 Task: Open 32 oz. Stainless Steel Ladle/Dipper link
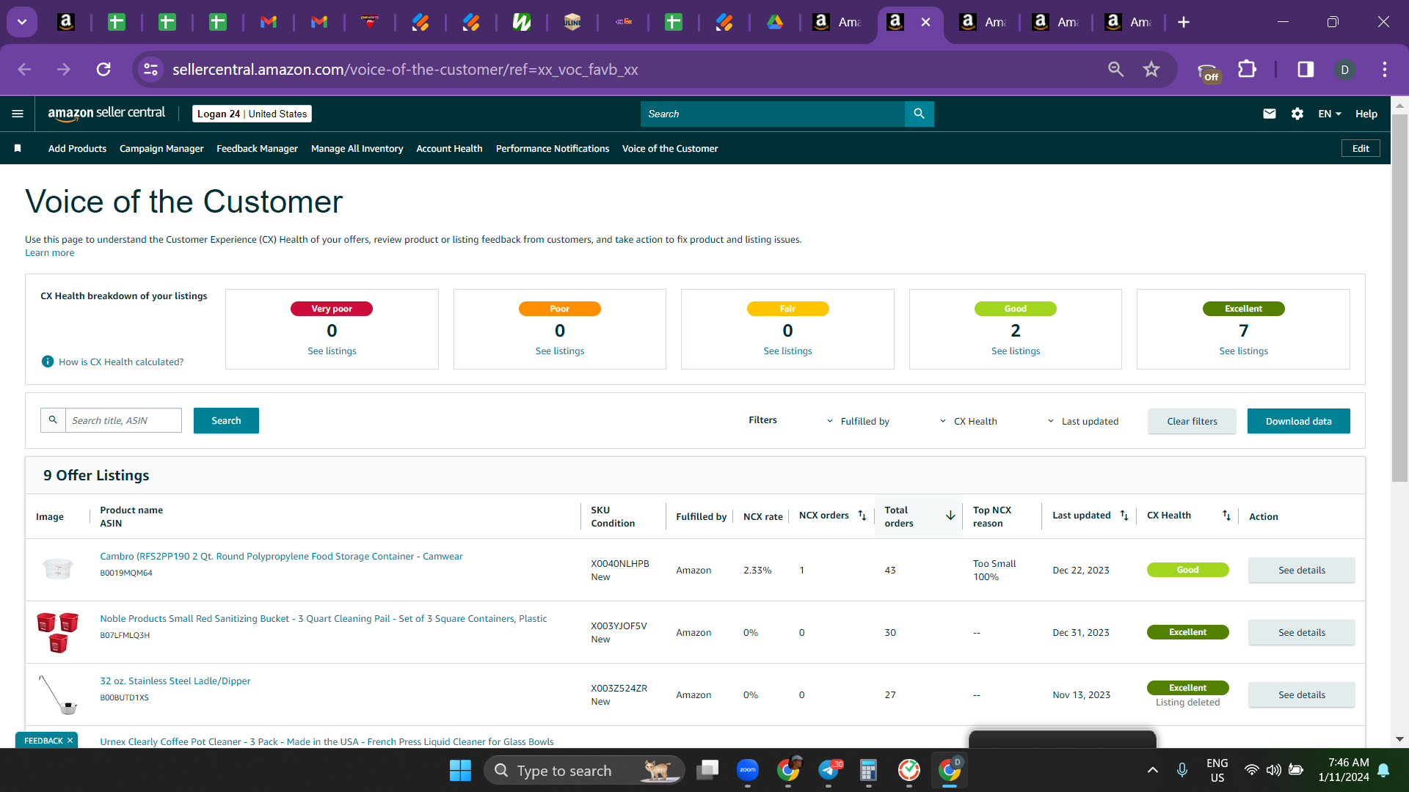(175, 681)
